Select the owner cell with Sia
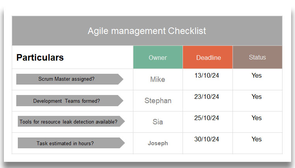 pyautogui.click(x=158, y=122)
